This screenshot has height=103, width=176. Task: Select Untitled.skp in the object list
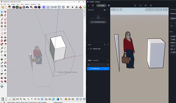98,69
